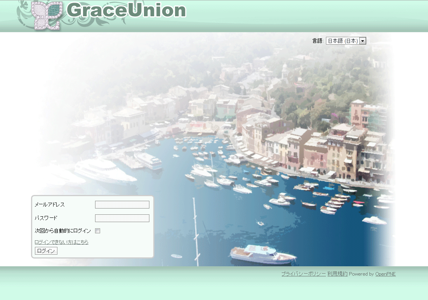Open the ログインできない方はこちら link
Screen dimensions: 428x300
tap(61, 242)
